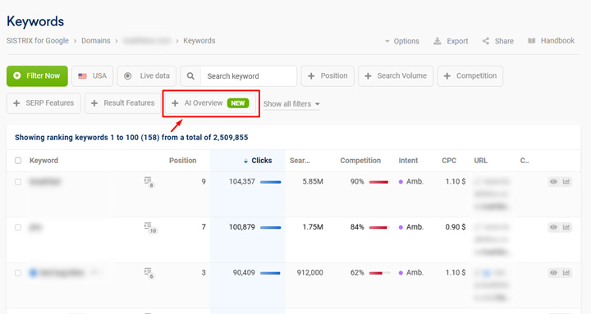Click the URL column header
591x314 pixels.
(x=480, y=161)
